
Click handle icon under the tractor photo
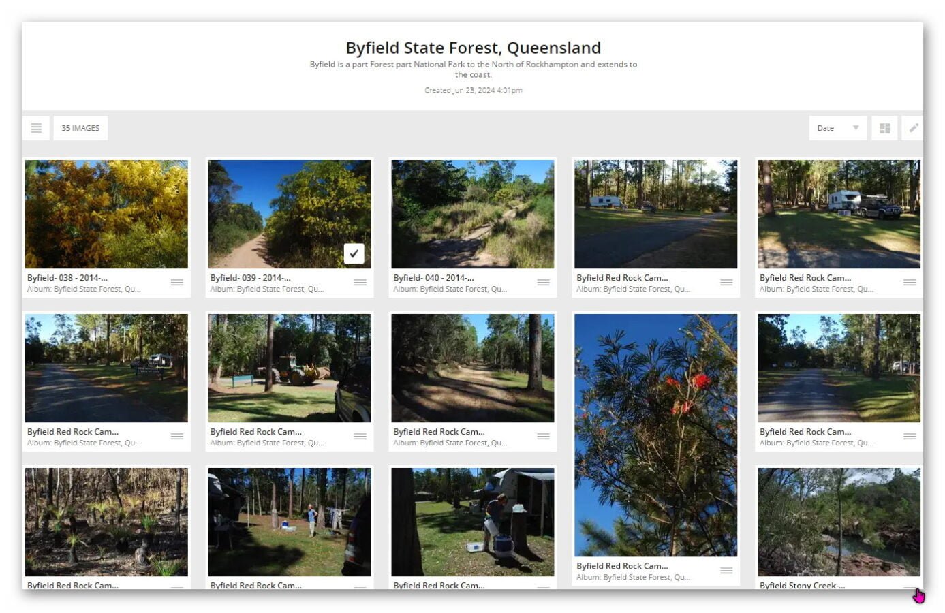coord(360,437)
